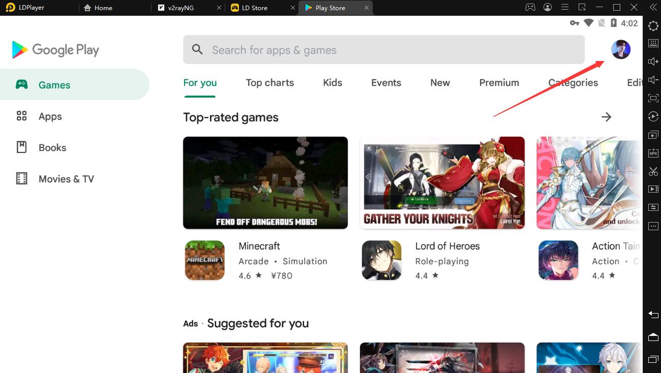This screenshot has width=661, height=373.
Task: Tap the Android back button in sidebar
Action: (x=653, y=315)
